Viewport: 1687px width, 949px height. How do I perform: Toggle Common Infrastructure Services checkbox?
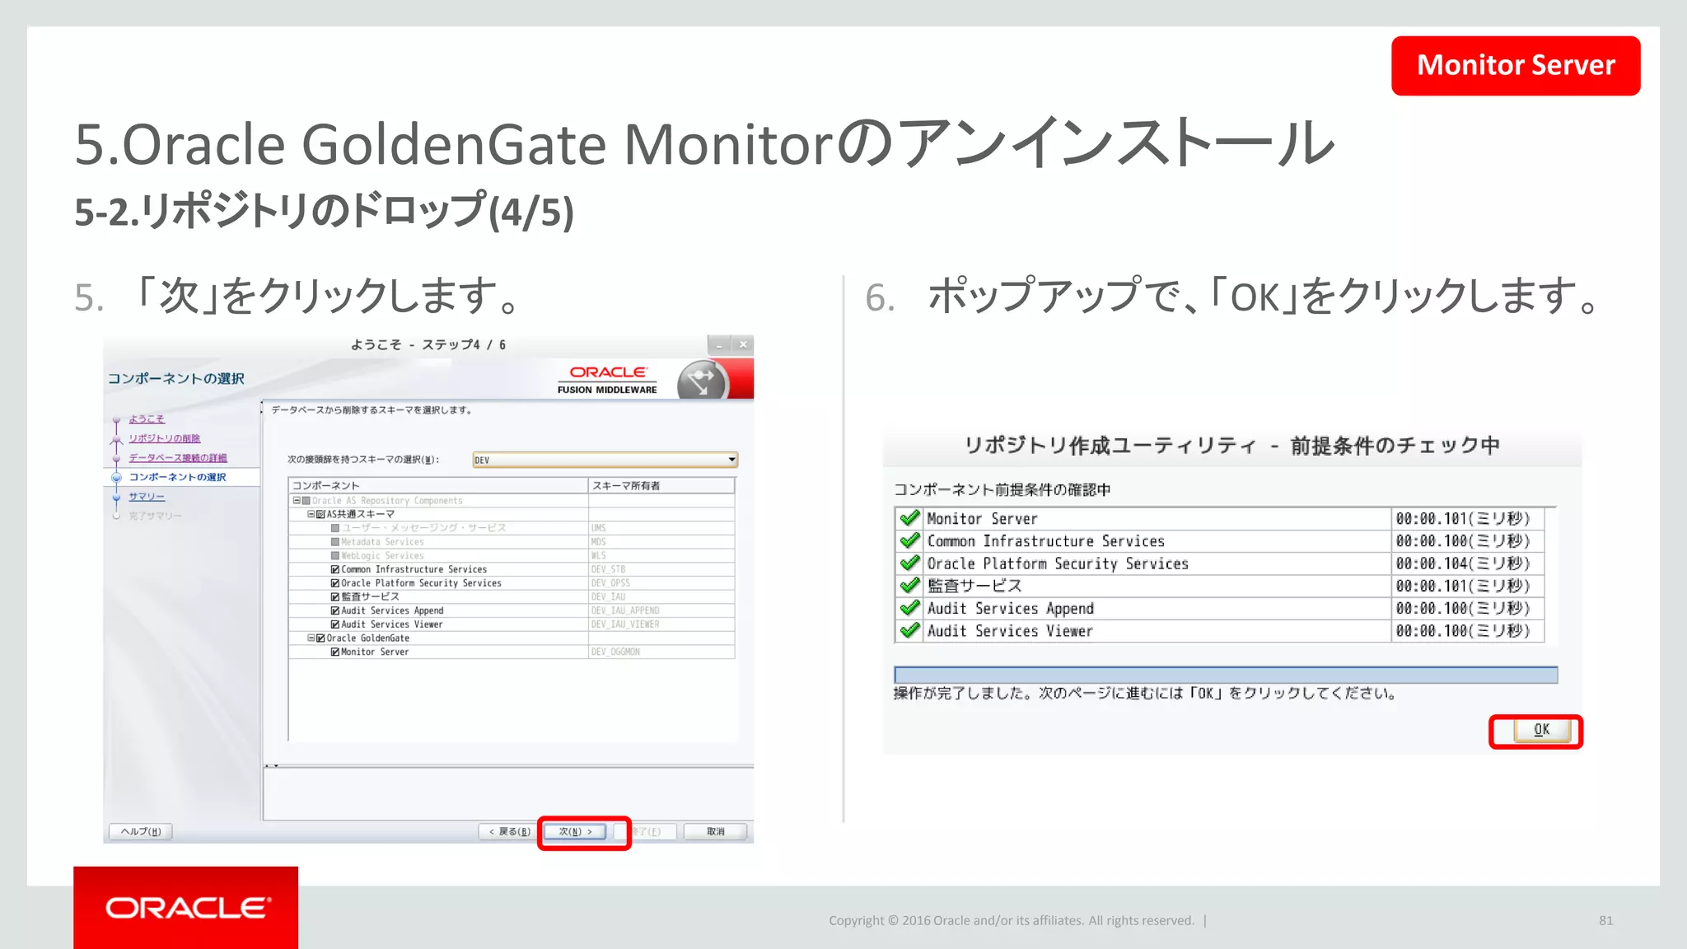click(x=335, y=569)
